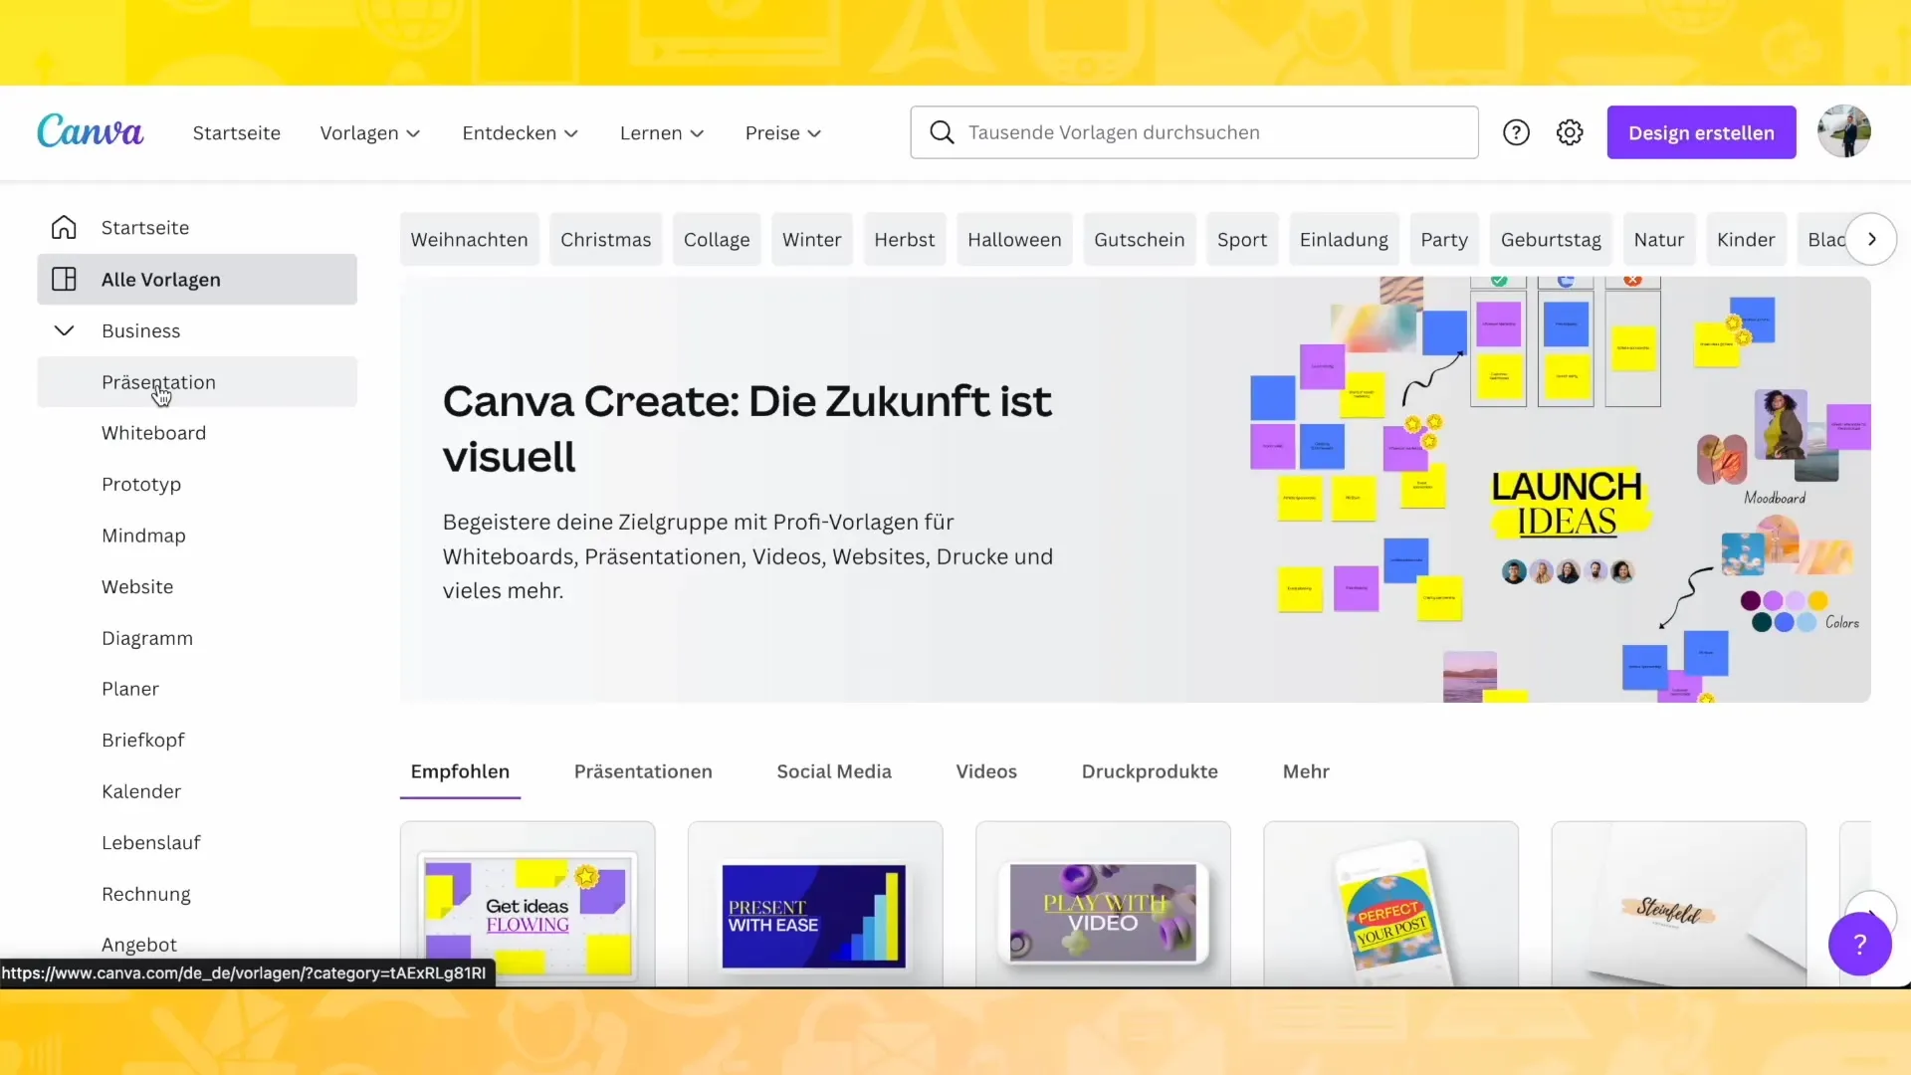Show more category chips with right arrow

coord(1871,239)
